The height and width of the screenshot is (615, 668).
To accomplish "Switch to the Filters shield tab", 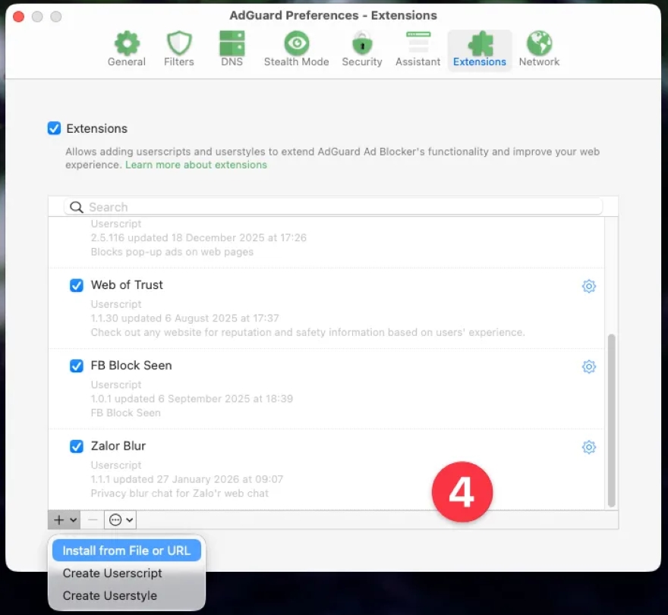I will pos(178,49).
